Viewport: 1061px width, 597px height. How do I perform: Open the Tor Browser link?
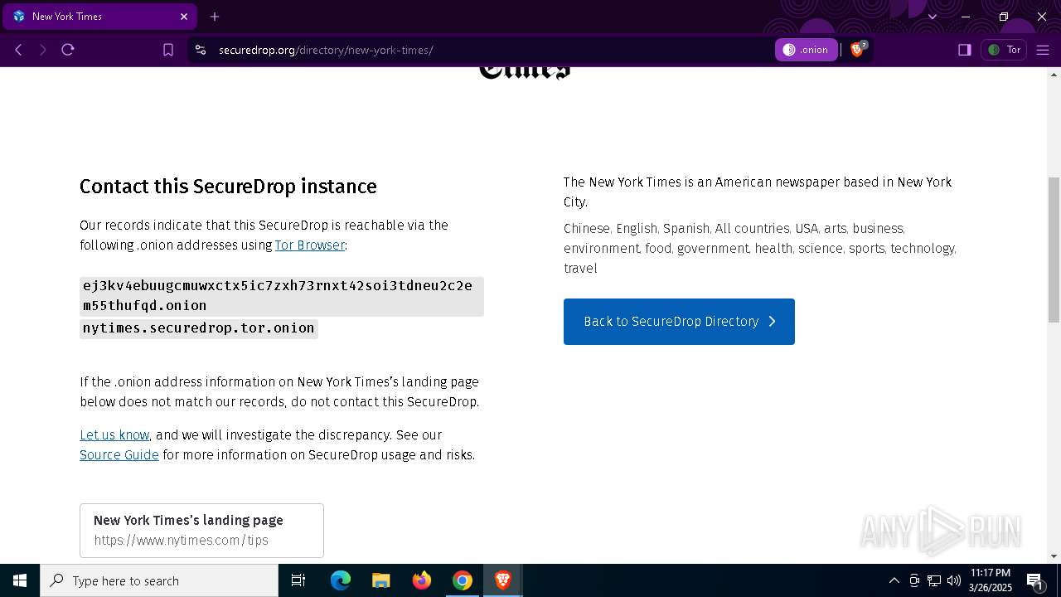click(310, 245)
